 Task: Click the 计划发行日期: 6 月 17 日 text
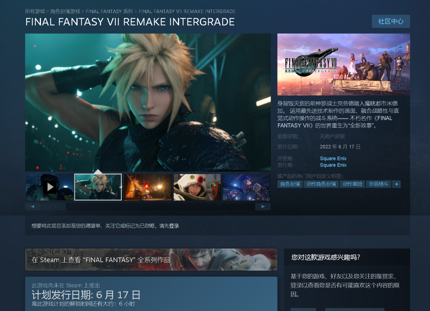(x=86, y=295)
